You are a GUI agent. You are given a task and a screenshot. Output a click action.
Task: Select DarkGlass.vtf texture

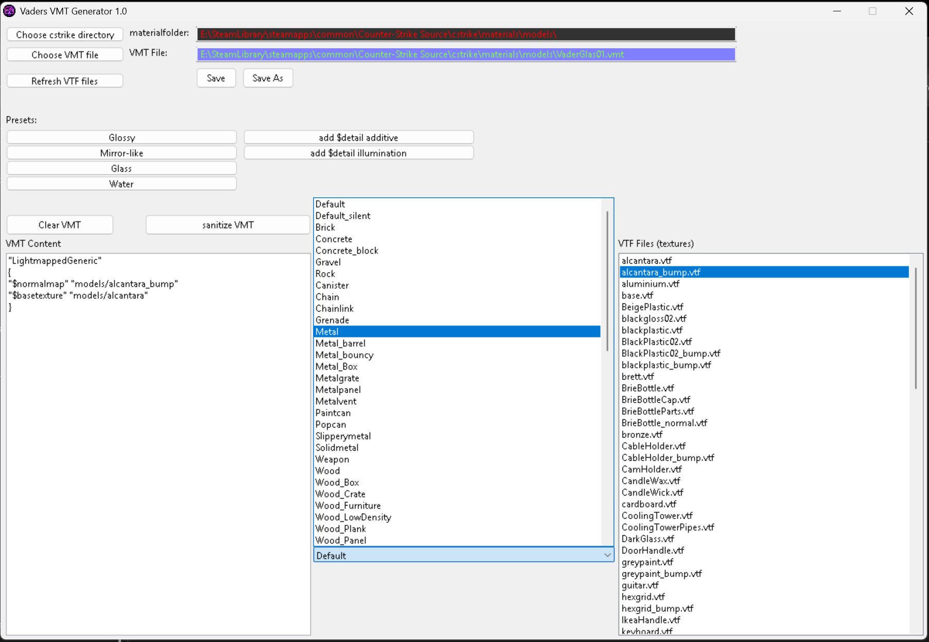(x=764, y=539)
